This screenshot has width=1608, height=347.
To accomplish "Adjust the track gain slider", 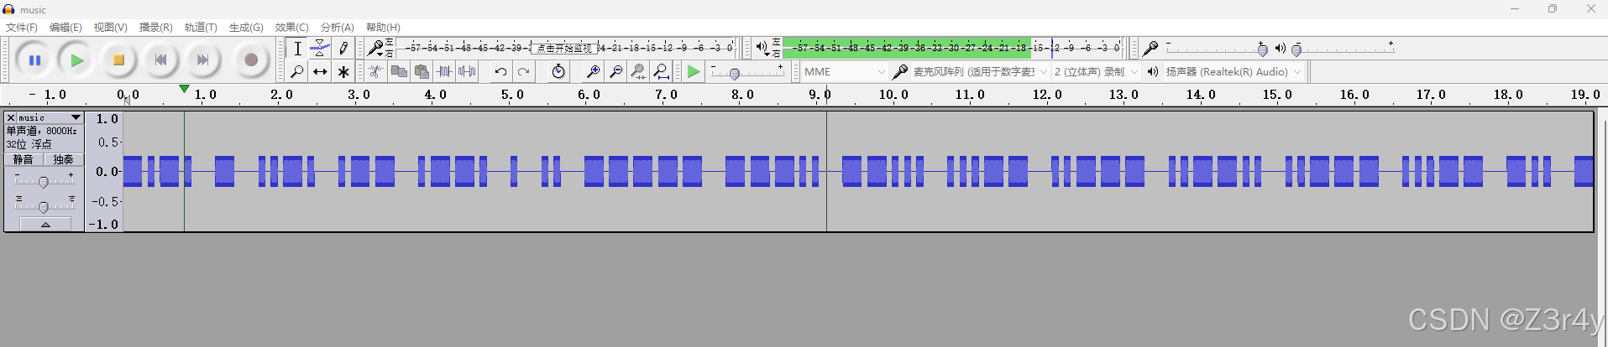I will [44, 181].
